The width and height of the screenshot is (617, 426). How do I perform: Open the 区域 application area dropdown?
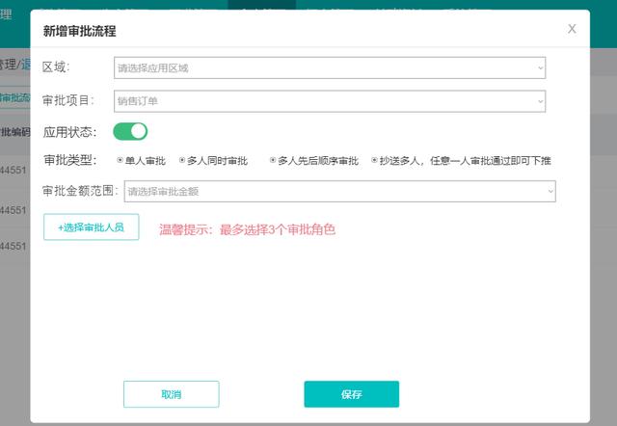pos(330,67)
